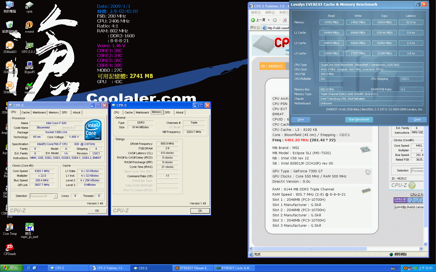
Task: Open Processor #1 selection dropdown
Action: (55, 196)
